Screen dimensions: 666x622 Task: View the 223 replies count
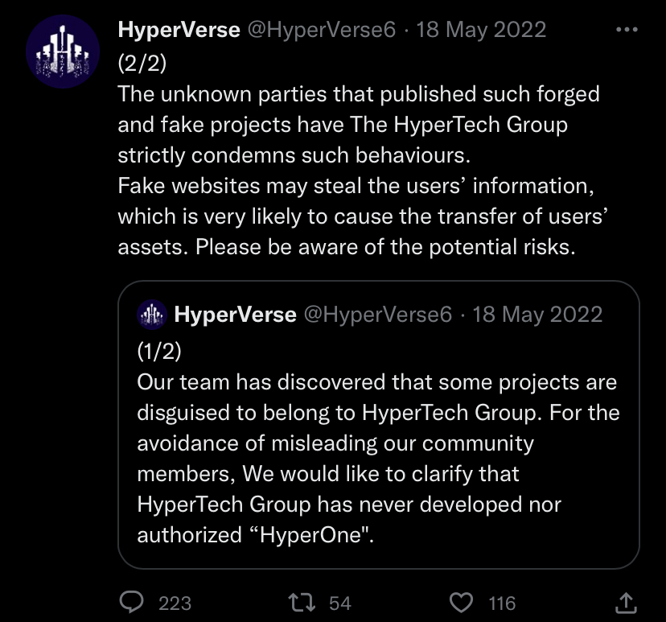tap(175, 603)
